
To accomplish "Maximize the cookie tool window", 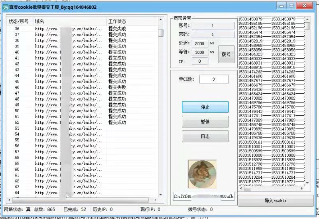I will tap(291, 6).
